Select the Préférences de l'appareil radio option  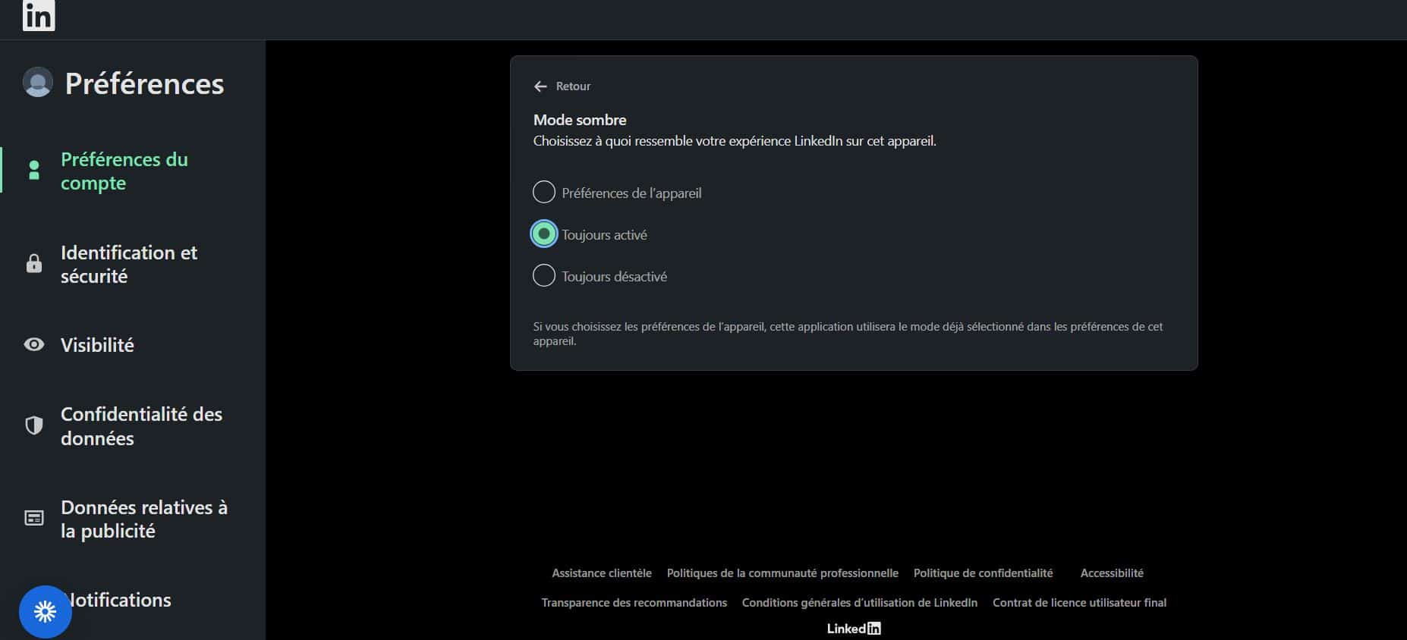coord(544,193)
